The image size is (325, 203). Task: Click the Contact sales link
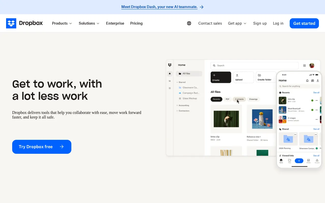pos(210,23)
